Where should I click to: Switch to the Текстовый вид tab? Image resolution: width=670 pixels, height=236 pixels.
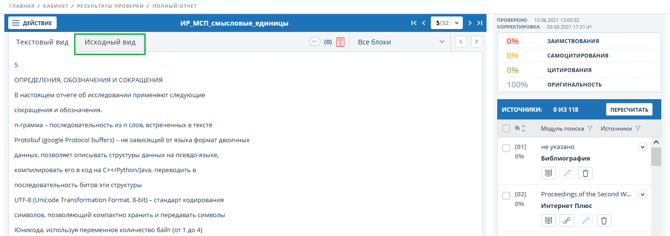coord(43,42)
